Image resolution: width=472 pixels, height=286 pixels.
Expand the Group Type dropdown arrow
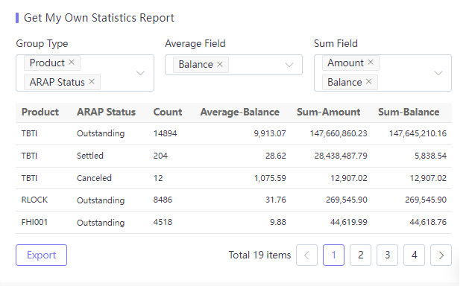pyautogui.click(x=140, y=73)
